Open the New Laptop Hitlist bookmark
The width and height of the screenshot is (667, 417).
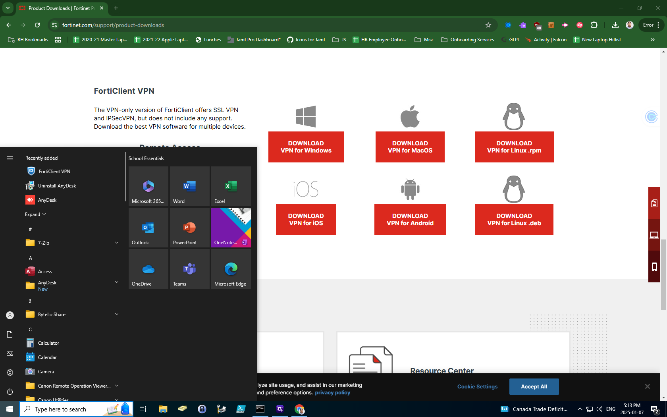pos(597,40)
